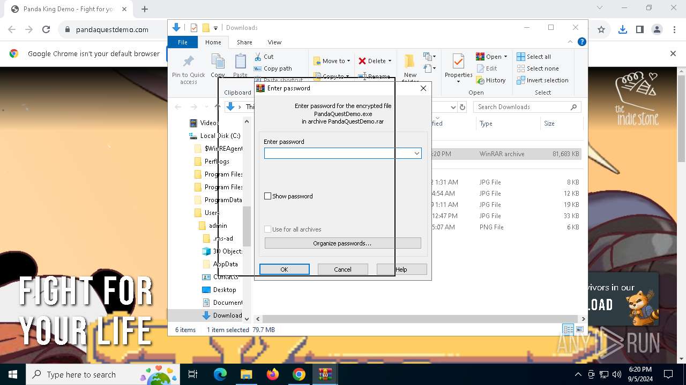Open the Properties button in ribbon
Image resolution: width=686 pixels, height=385 pixels.
coord(458,68)
